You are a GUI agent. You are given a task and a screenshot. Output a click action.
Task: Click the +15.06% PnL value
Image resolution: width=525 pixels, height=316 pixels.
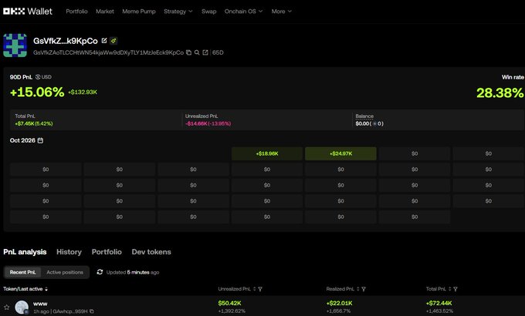tap(37, 92)
